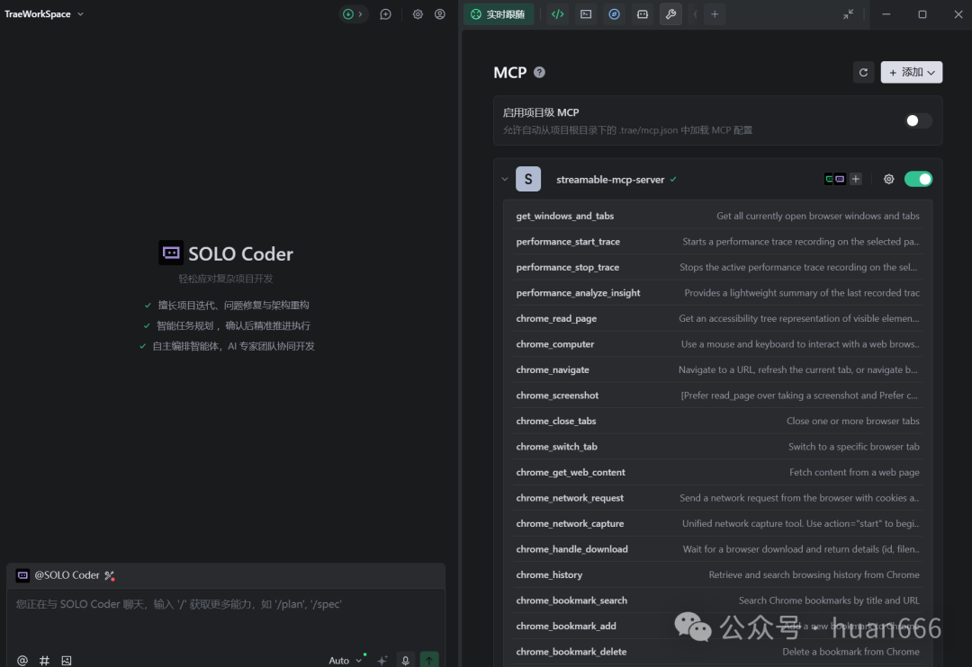972x667 pixels.
Task: Select the chrome_close_tabs tool row
Action: pyautogui.click(x=717, y=421)
